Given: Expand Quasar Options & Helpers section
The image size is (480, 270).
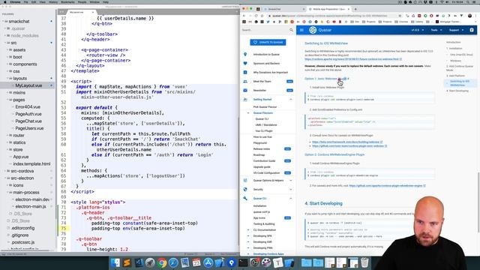Looking at the screenshot, I should pos(290,181).
